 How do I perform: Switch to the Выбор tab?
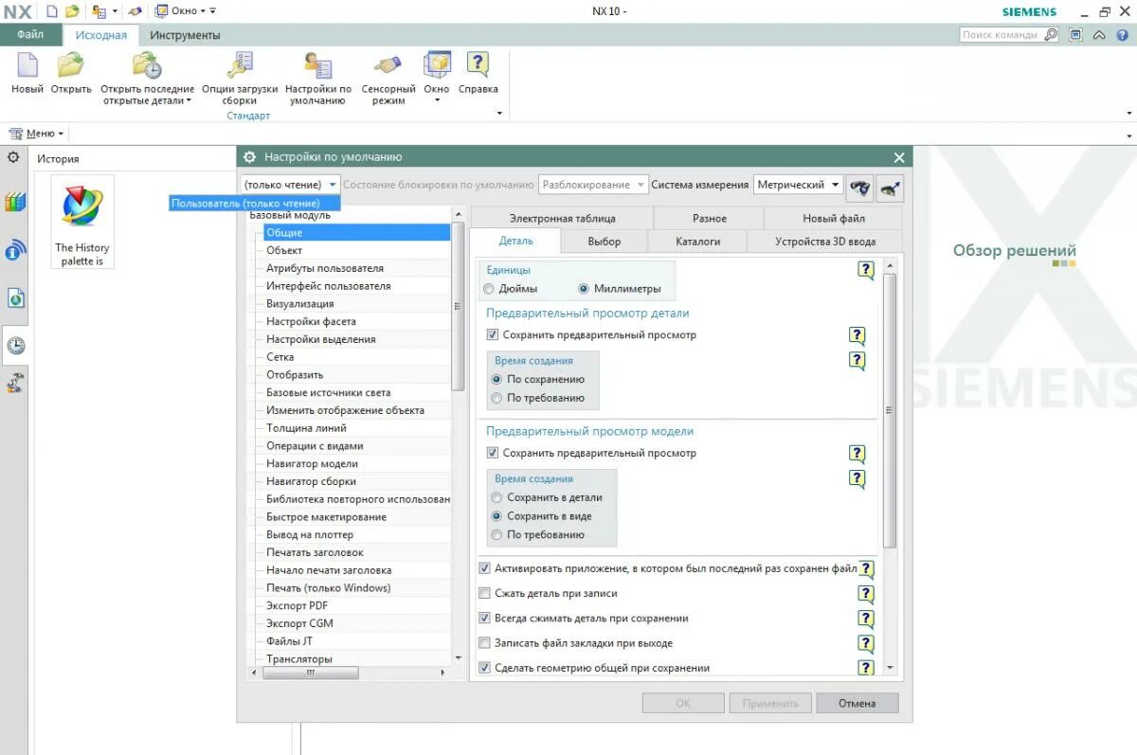(x=604, y=242)
